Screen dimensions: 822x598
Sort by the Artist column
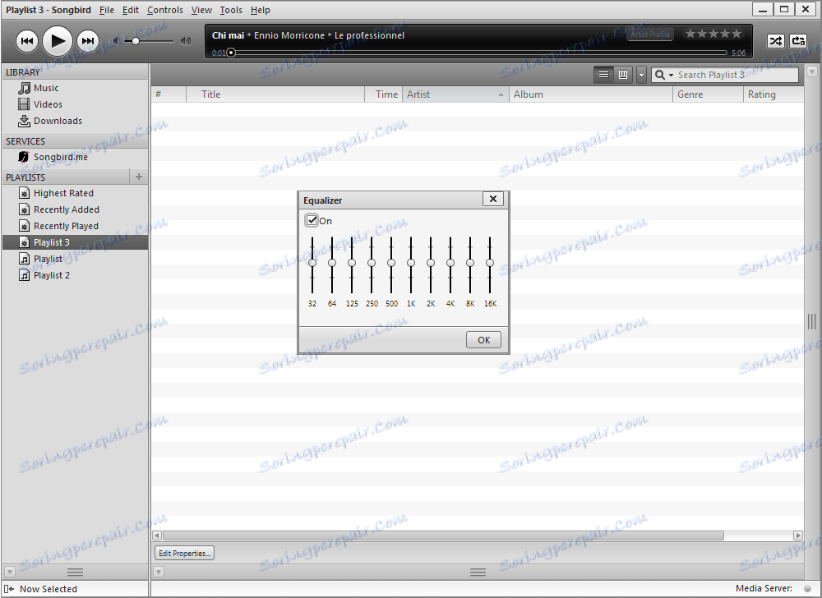tap(455, 94)
